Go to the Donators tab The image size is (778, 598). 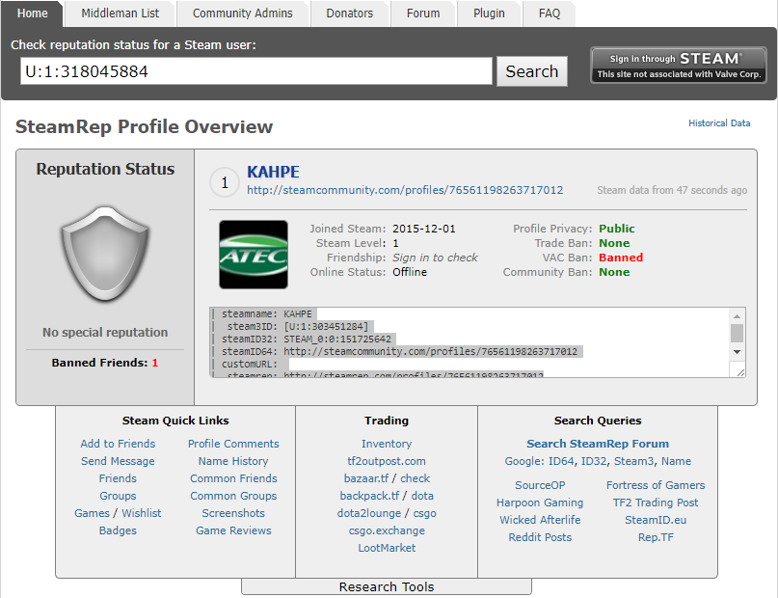click(349, 14)
